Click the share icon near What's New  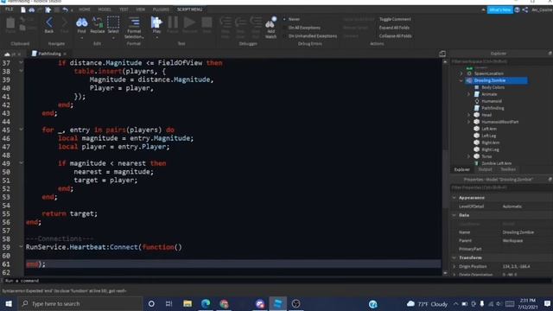(x=525, y=10)
